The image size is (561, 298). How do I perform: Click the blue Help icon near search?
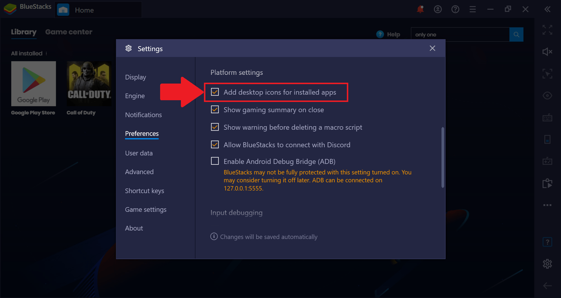380,34
